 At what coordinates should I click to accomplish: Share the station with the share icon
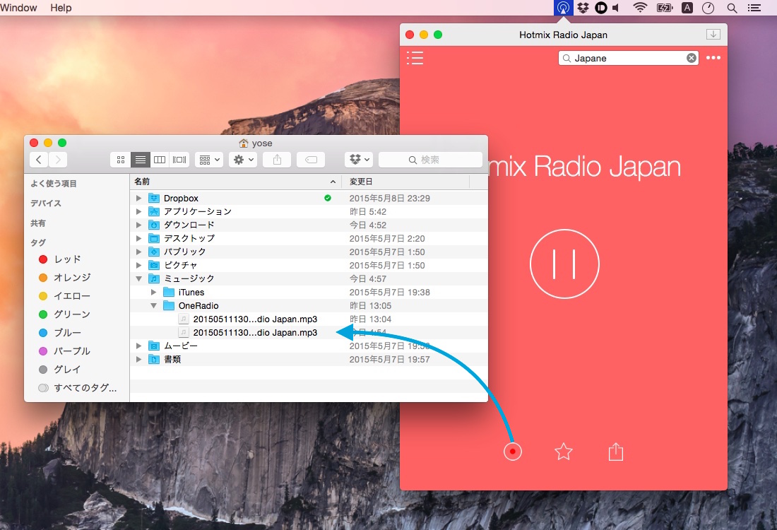615,451
